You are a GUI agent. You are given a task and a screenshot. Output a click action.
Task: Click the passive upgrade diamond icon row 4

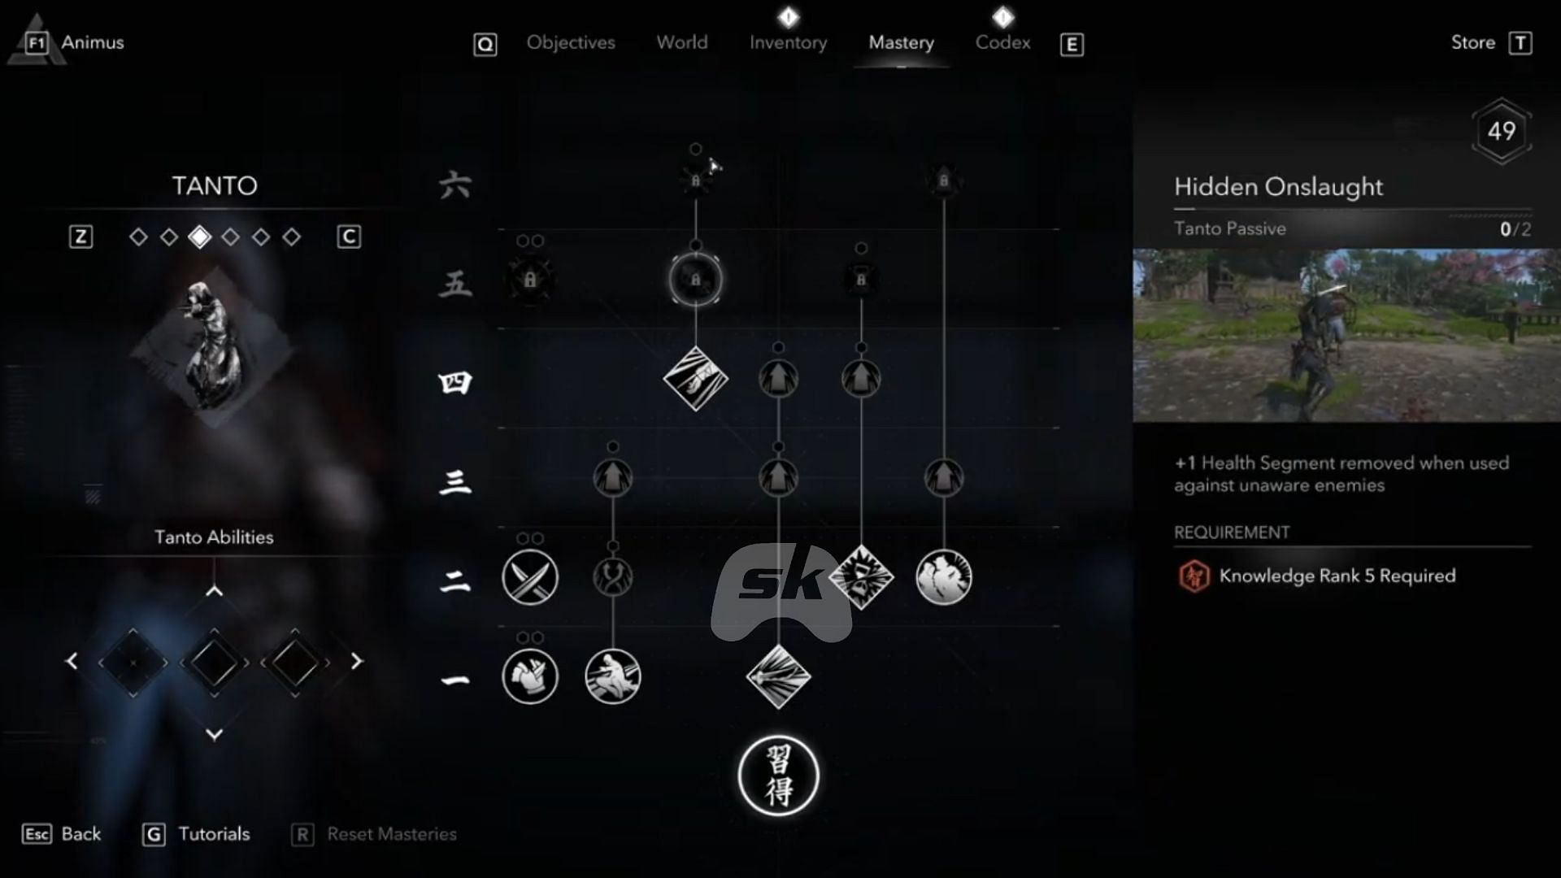tap(695, 380)
